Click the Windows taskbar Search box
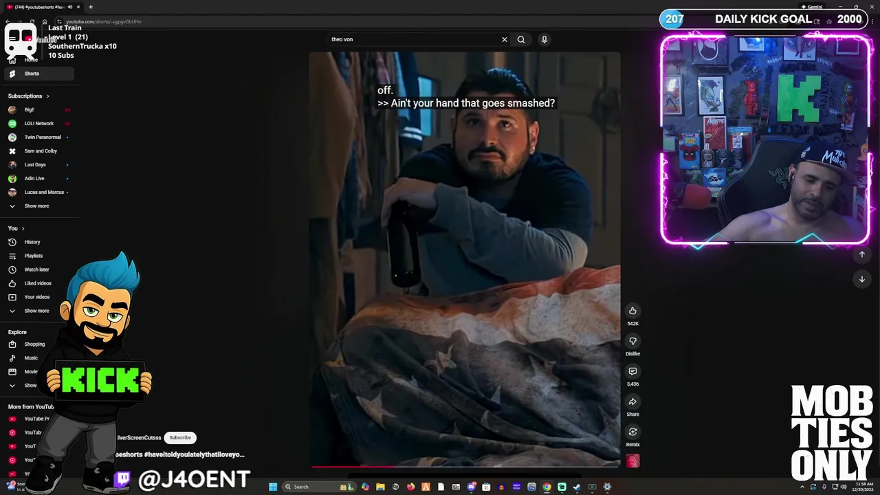This screenshot has height=495, width=880. [x=319, y=487]
